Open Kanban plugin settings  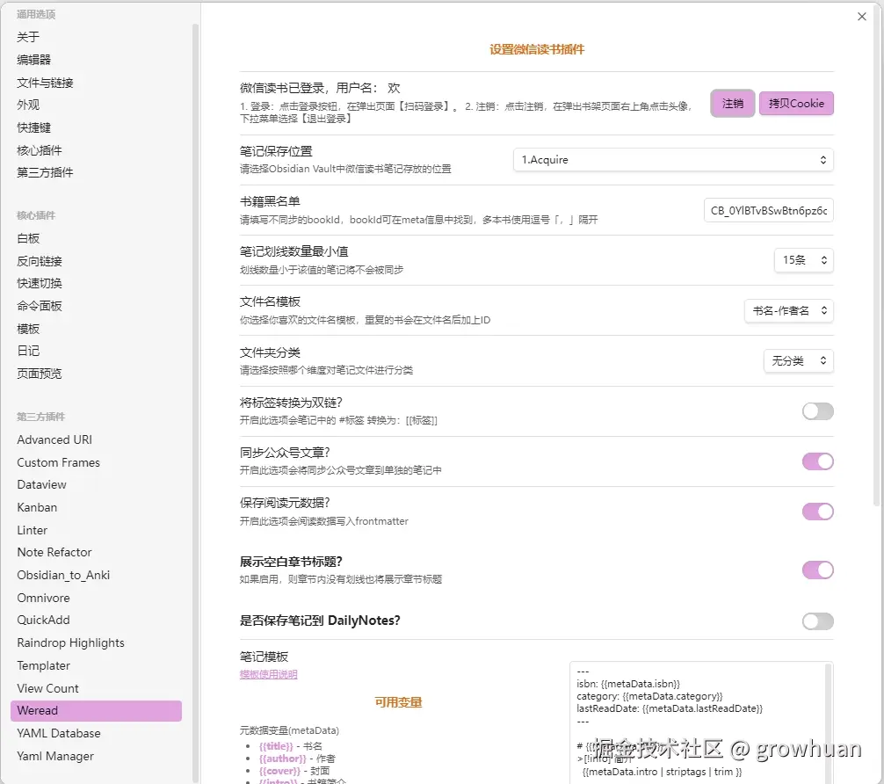pos(37,507)
